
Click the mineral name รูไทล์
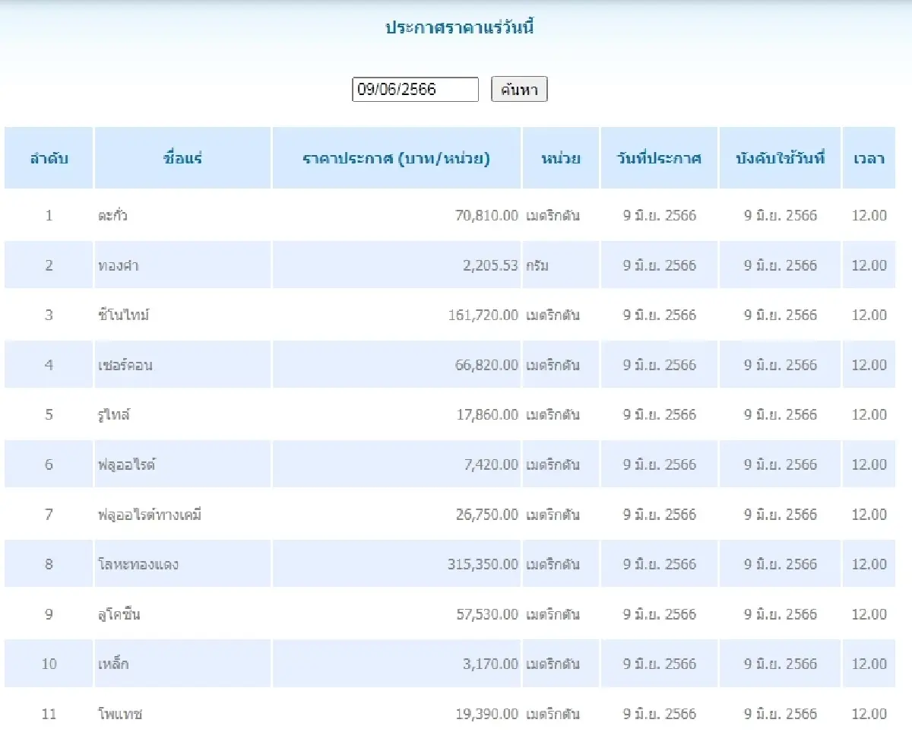114,414
